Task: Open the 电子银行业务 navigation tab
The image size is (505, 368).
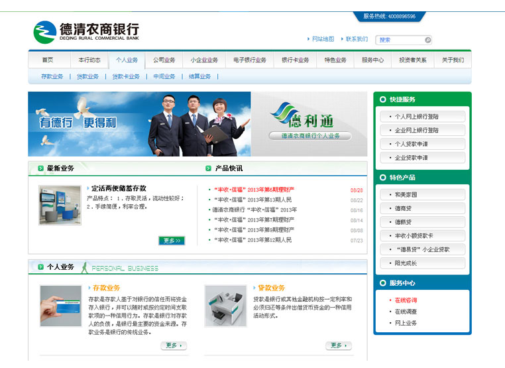Action: pyautogui.click(x=250, y=60)
